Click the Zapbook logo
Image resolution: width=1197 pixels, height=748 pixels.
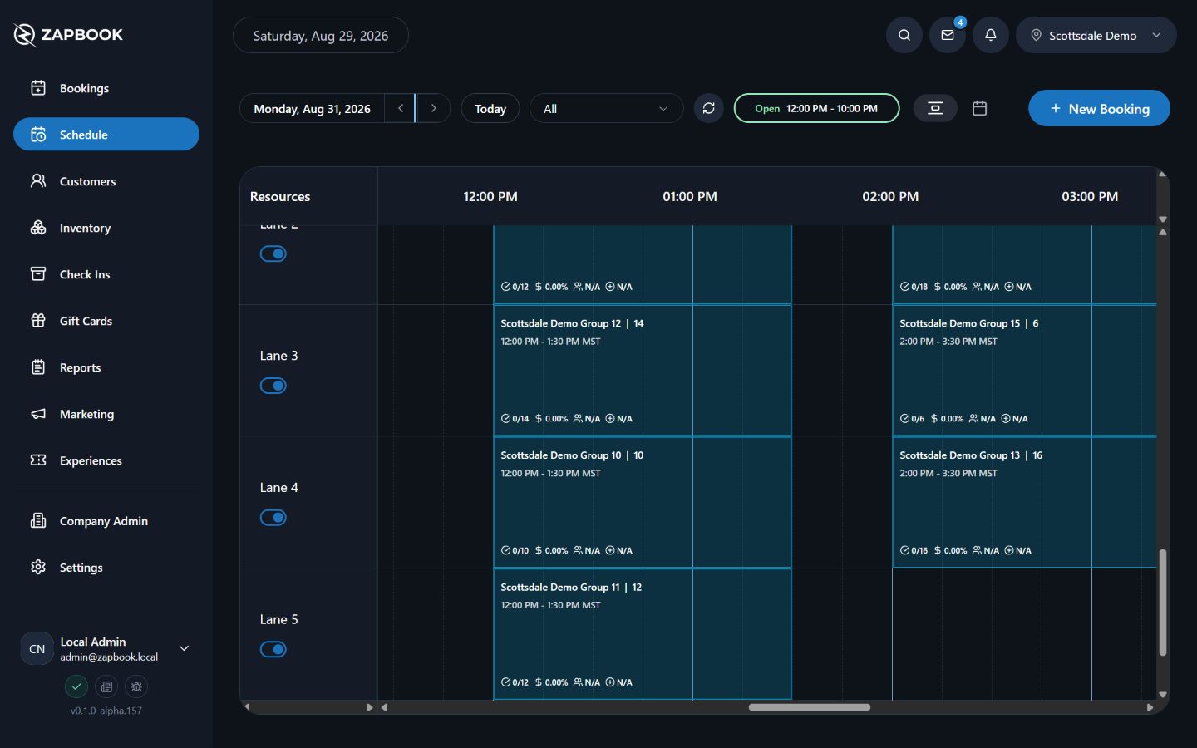[68, 35]
